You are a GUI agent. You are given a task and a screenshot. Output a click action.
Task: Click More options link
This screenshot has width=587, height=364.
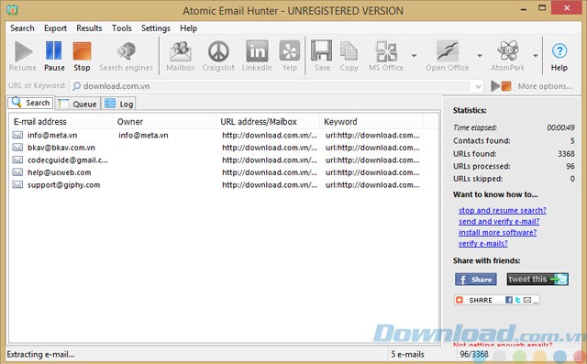545,86
